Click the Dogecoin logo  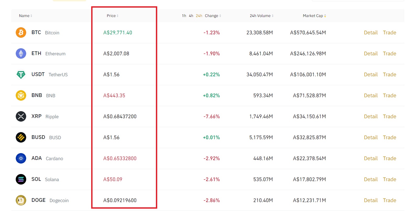click(21, 200)
